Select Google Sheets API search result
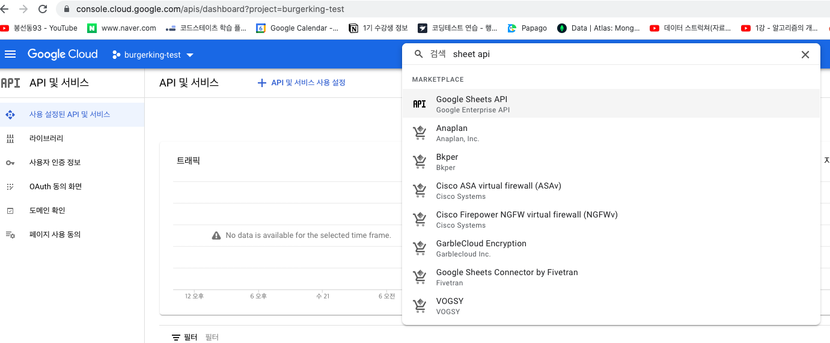Image resolution: width=830 pixels, height=343 pixels. click(x=611, y=104)
